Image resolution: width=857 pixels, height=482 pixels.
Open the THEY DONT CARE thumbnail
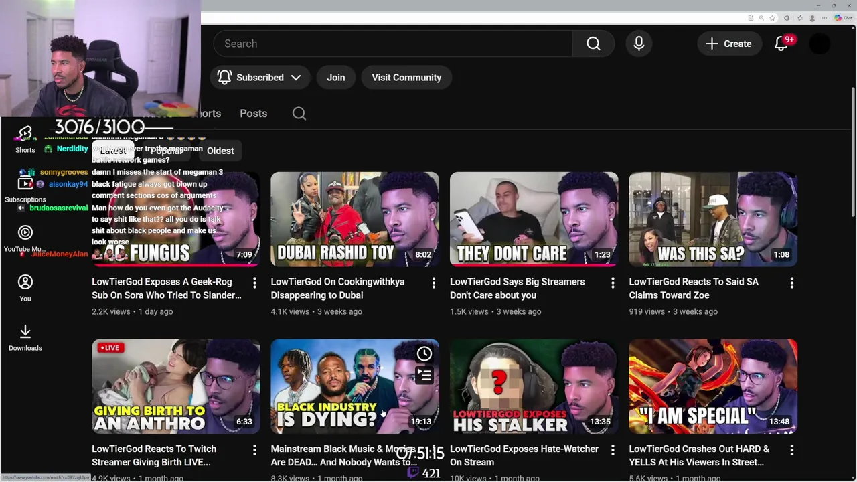[x=534, y=220]
